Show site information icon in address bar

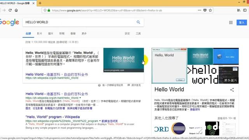tap(45, 10)
